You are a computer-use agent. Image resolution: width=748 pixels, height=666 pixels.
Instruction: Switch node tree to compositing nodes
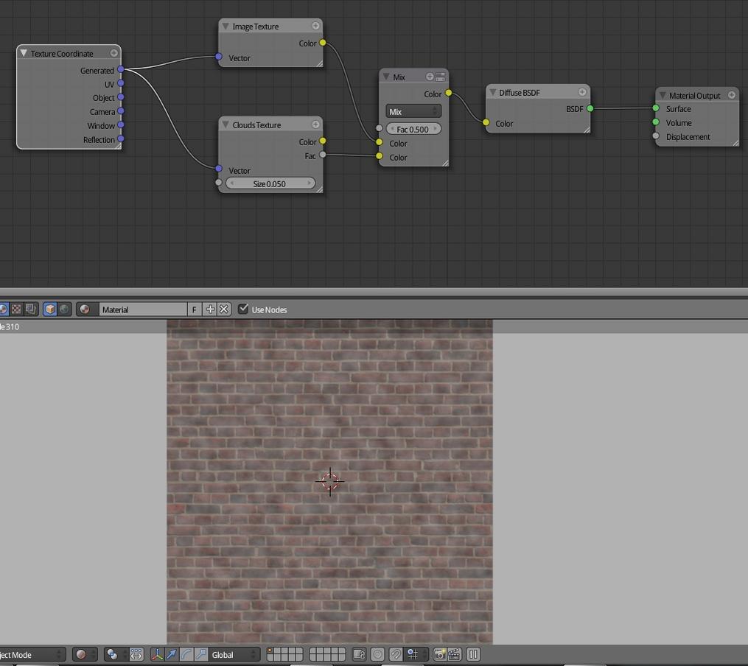click(x=30, y=309)
